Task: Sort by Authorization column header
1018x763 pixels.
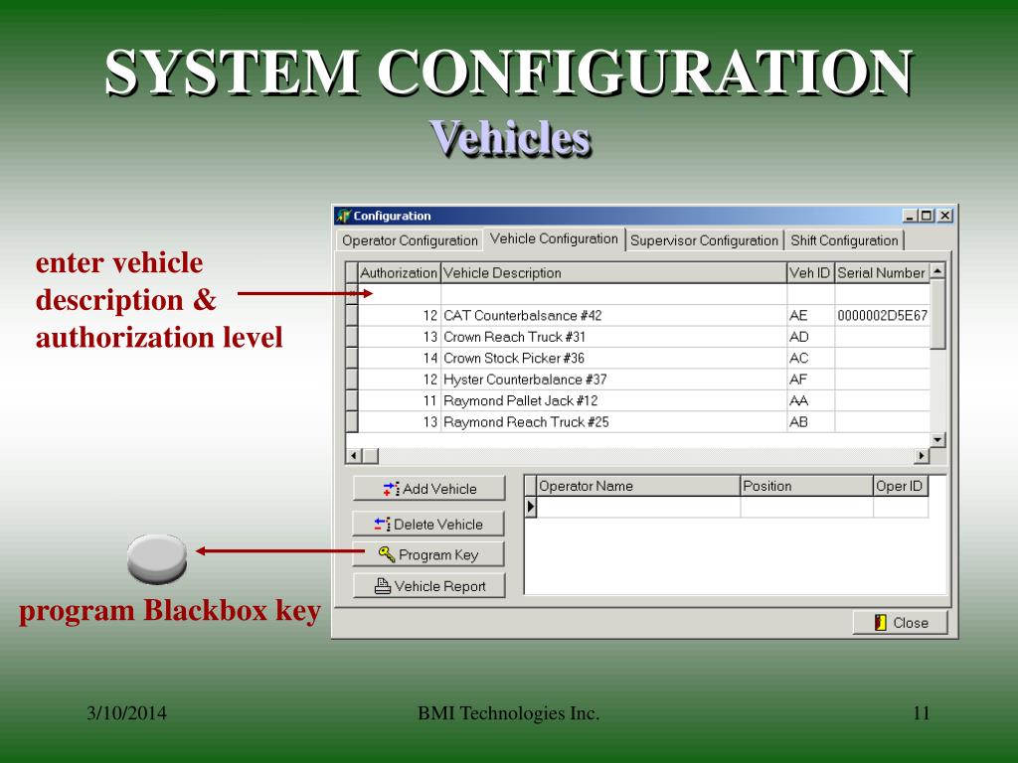Action: (399, 272)
